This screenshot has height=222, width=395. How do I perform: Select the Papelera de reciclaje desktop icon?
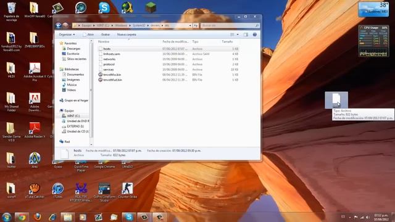tap(11, 12)
